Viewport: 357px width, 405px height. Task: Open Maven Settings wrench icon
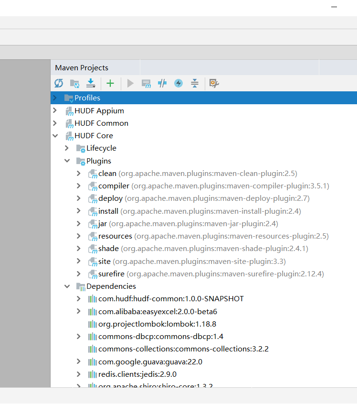214,84
